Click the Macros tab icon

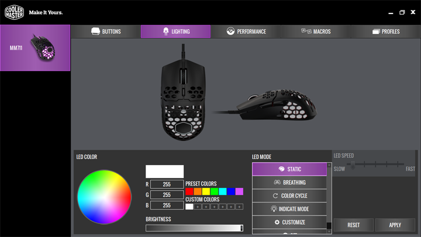[306, 32]
